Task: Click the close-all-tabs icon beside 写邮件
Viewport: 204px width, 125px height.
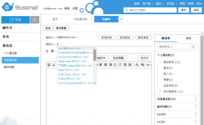Action: (x=121, y=19)
